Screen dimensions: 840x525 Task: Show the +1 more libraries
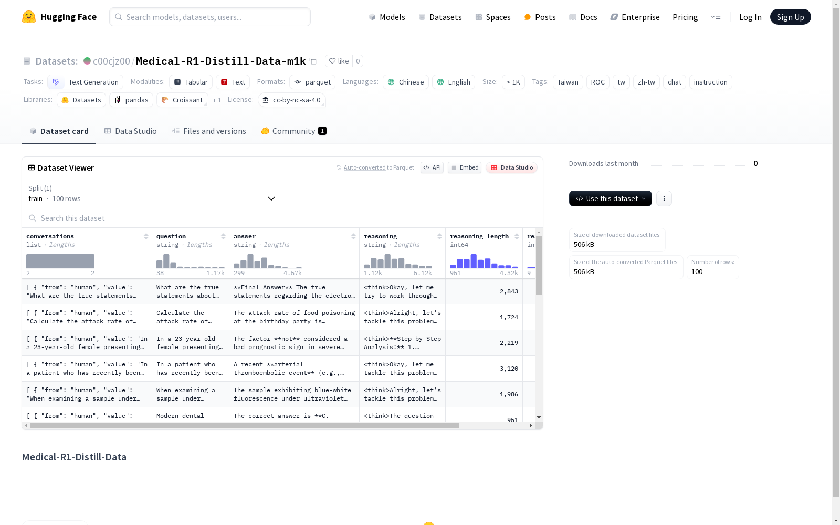217,100
